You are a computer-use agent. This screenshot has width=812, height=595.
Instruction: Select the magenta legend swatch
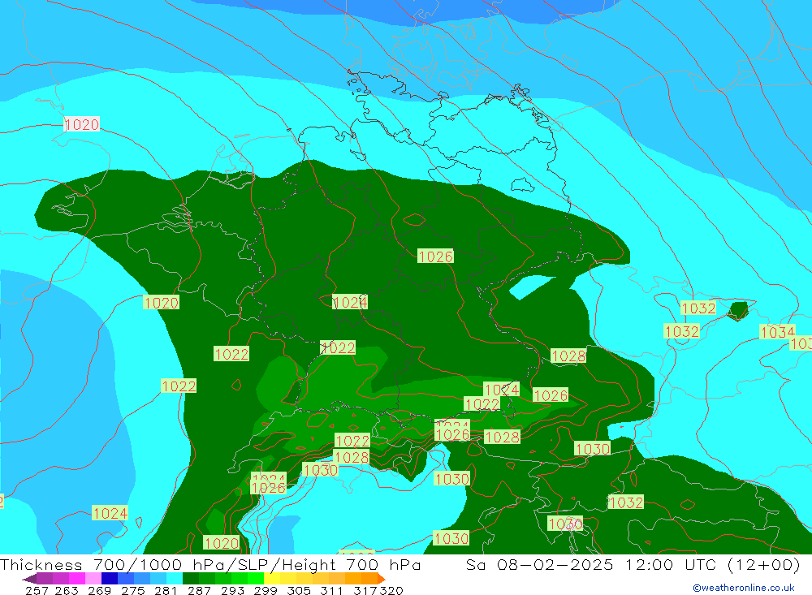pyautogui.click(x=76, y=579)
